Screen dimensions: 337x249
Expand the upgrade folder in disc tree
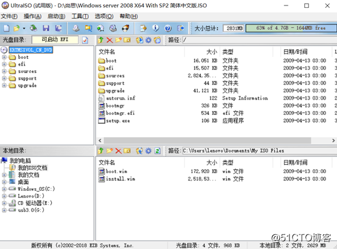click(x=4, y=86)
